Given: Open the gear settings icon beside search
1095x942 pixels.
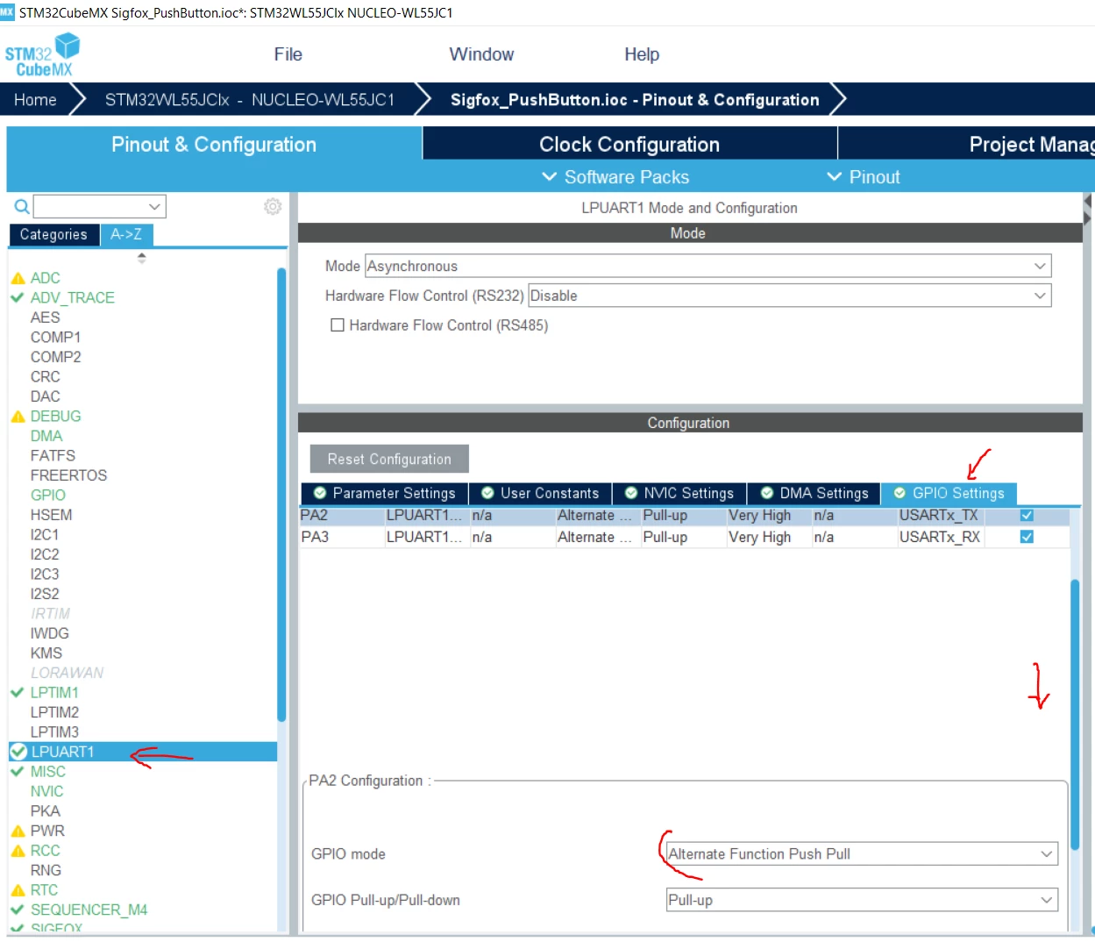Looking at the screenshot, I should (x=273, y=206).
